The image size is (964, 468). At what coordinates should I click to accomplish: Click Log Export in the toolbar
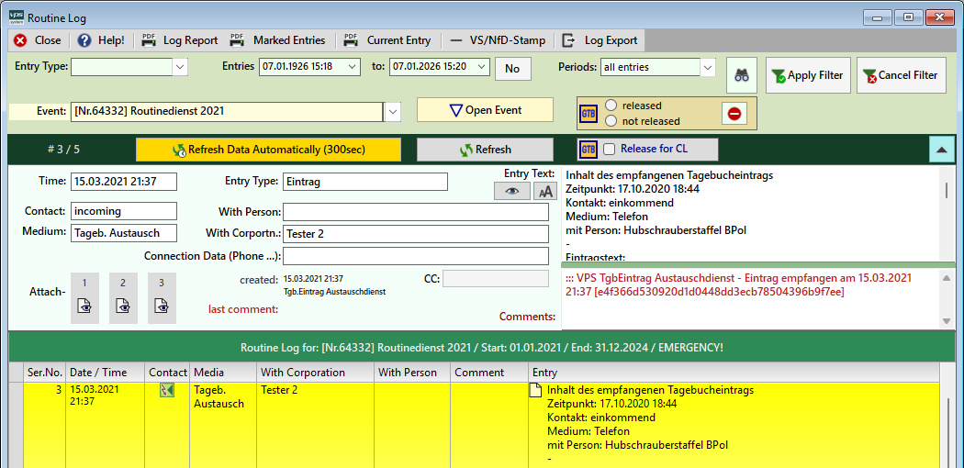pos(602,40)
